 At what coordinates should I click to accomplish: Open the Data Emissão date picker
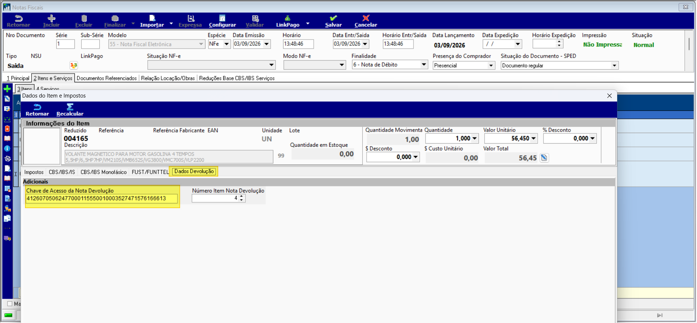(x=266, y=44)
